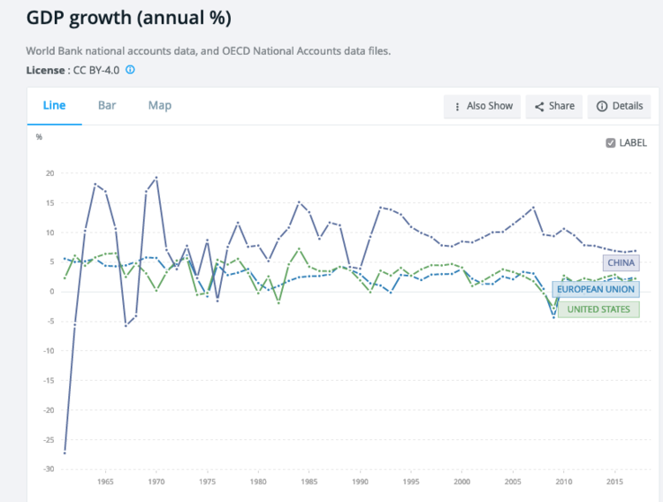The width and height of the screenshot is (663, 502).
Task: Click the CC BY-4.0 license text
Action: click(97, 69)
